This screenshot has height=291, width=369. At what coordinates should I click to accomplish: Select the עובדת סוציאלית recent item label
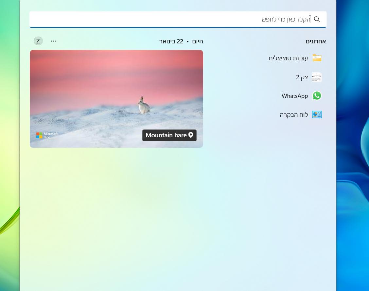pos(288,58)
